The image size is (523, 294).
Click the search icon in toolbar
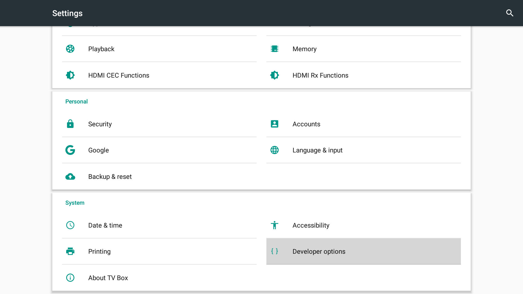click(510, 13)
